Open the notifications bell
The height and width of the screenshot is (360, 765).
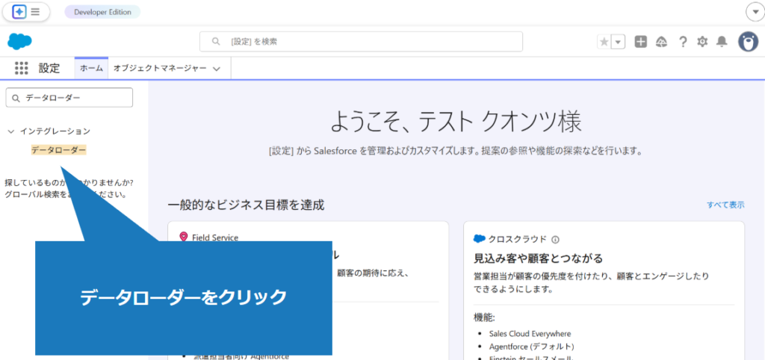coord(721,42)
